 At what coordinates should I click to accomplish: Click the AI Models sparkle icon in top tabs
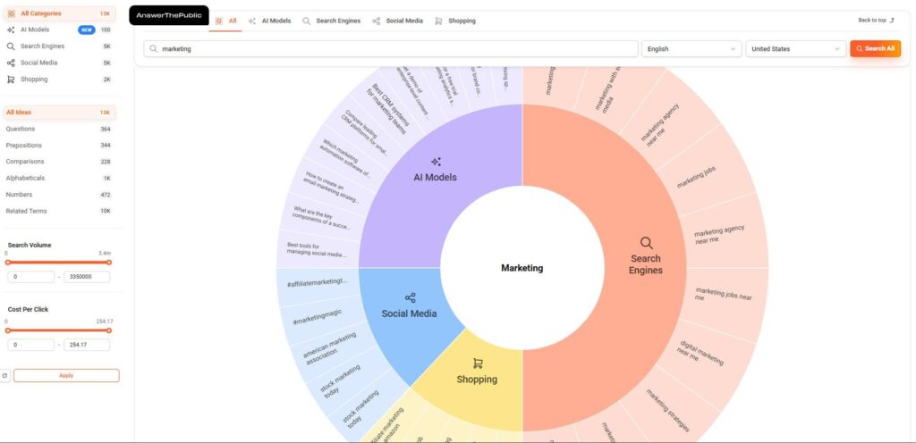point(251,21)
